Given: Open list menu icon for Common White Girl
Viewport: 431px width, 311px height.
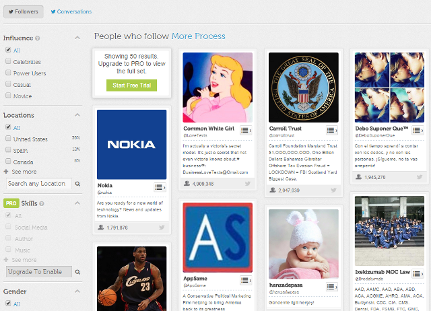Looking at the screenshot, I should click(x=246, y=130).
